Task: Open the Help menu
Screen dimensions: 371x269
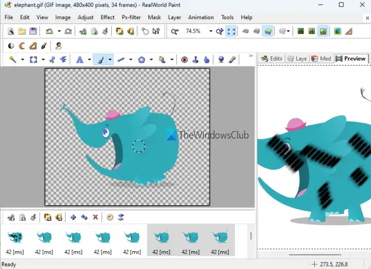Action: tap(247, 17)
